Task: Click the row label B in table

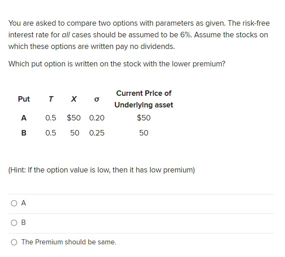Action: (x=23, y=133)
